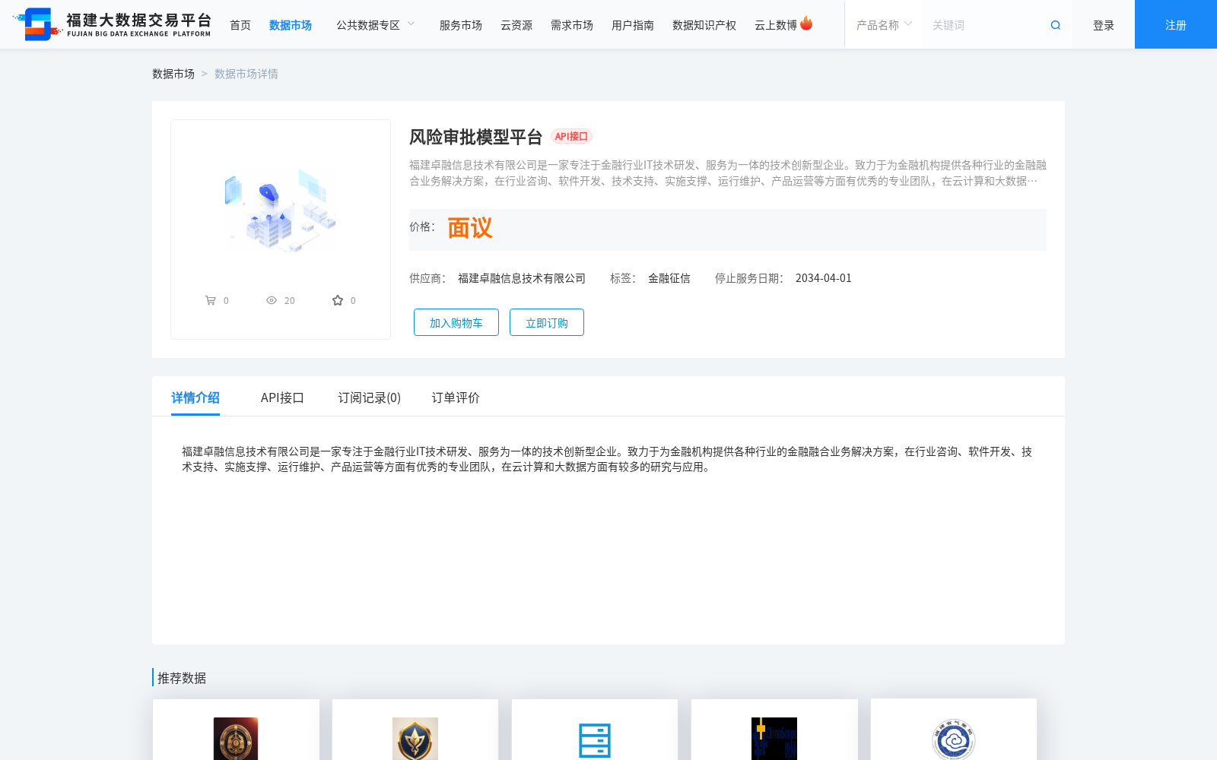Image resolution: width=1217 pixels, height=760 pixels.
Task: Open 用户指南 navigation item
Action: click(x=633, y=25)
